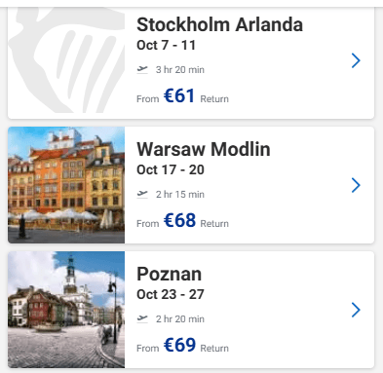
Task: Choose the €69 return fare
Action: coord(179,345)
